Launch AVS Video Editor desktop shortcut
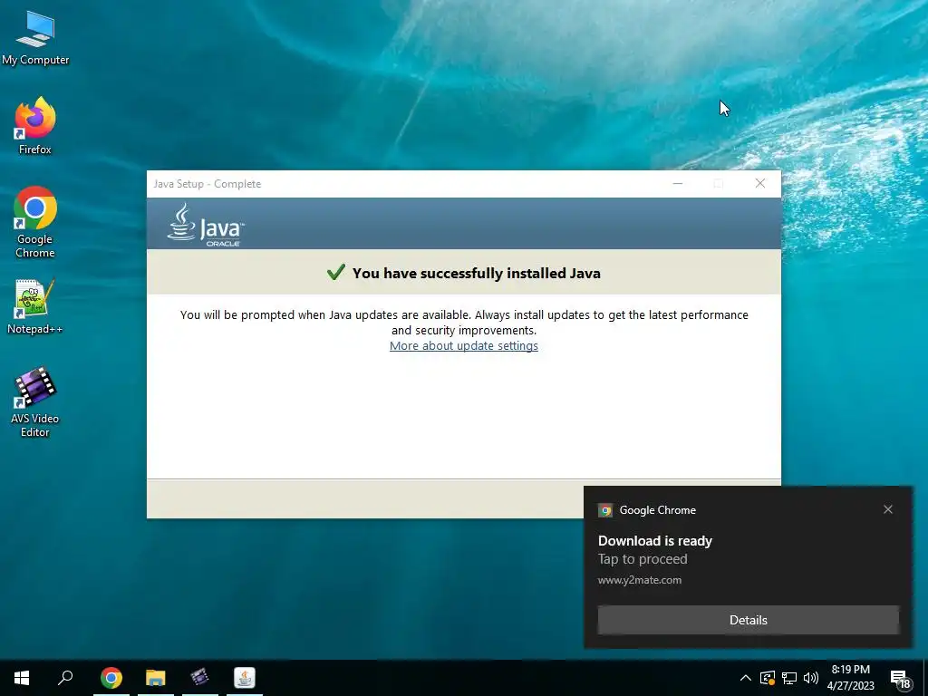The width and height of the screenshot is (928, 696). (x=35, y=402)
